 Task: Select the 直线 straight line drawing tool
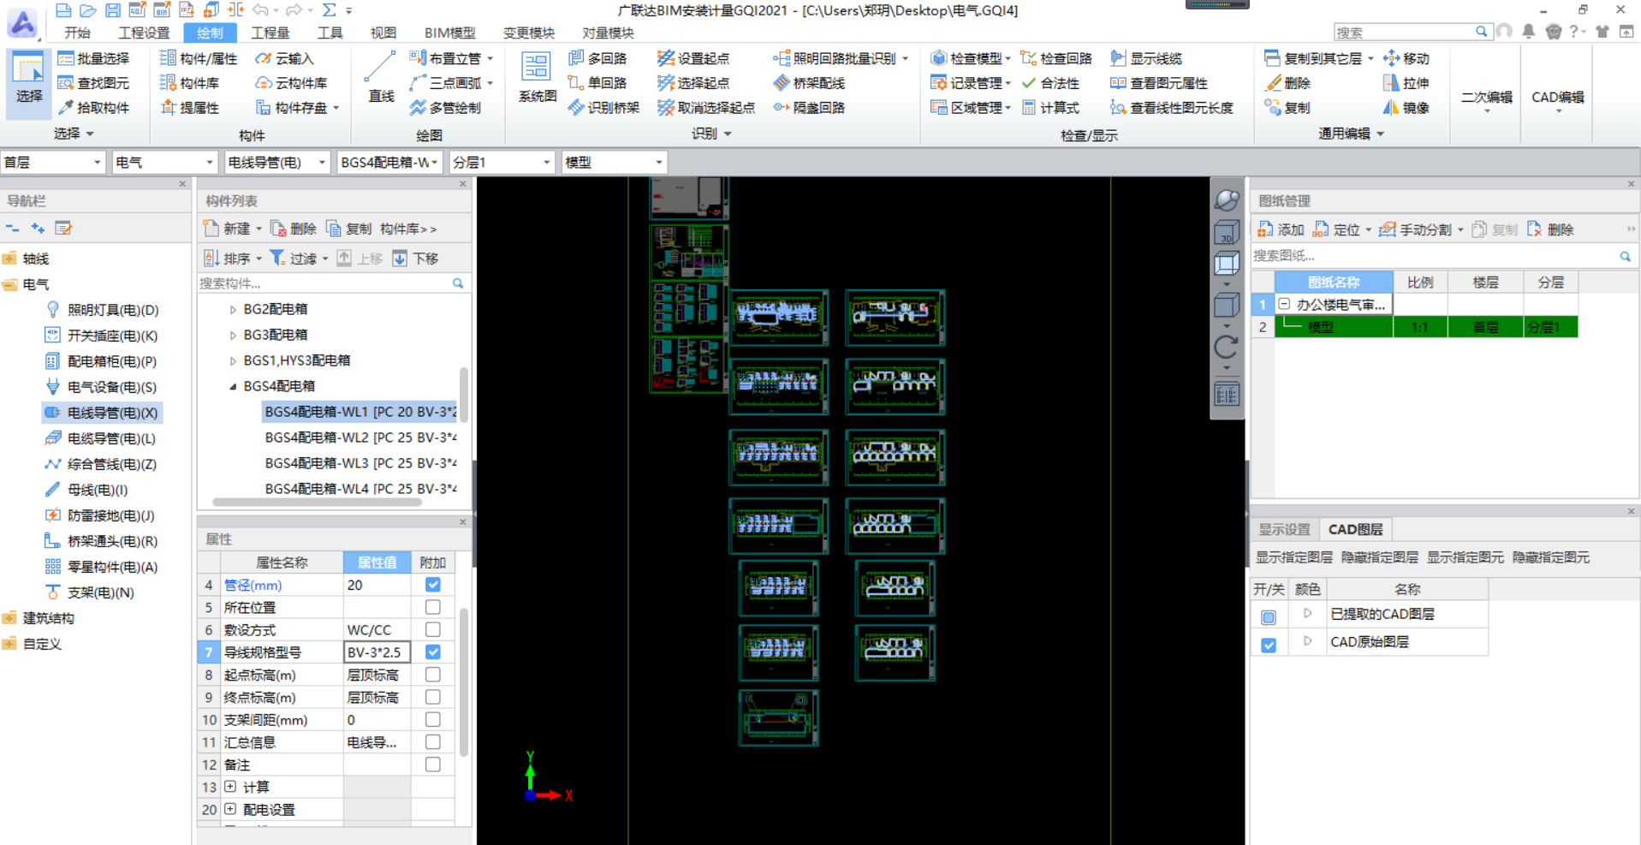point(380,77)
